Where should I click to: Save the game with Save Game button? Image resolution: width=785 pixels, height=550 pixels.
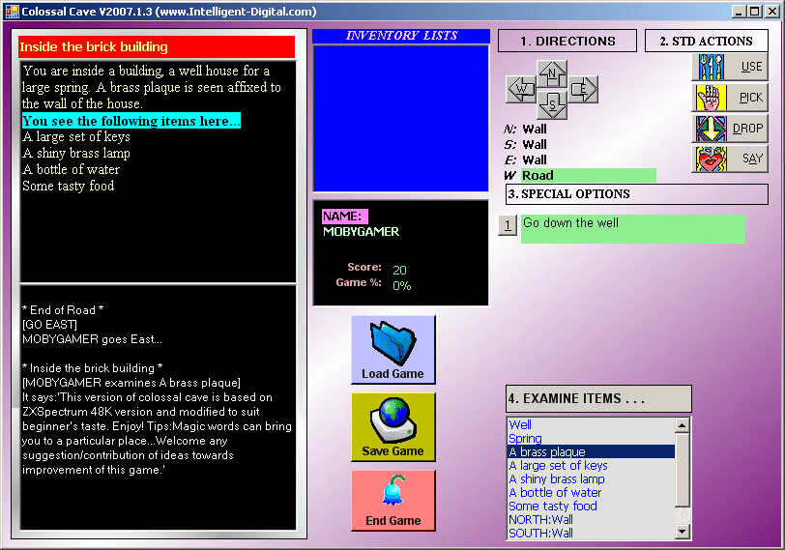point(392,427)
